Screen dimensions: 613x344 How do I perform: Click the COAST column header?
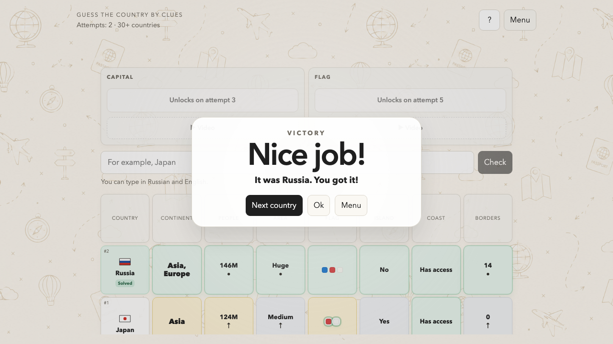(x=436, y=218)
